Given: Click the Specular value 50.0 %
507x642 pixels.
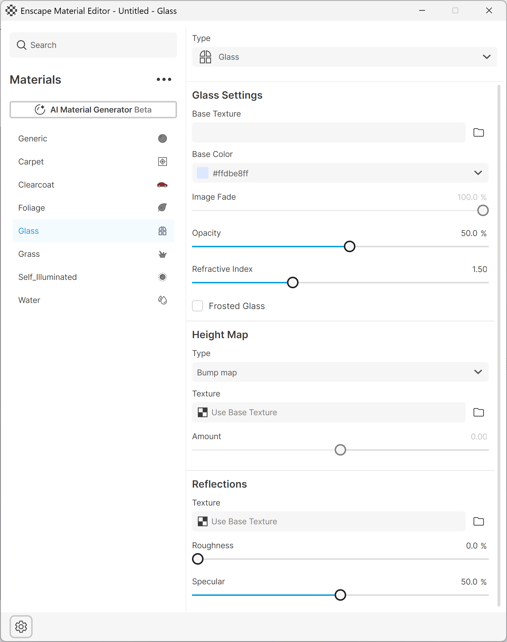Looking at the screenshot, I should pyautogui.click(x=474, y=582).
